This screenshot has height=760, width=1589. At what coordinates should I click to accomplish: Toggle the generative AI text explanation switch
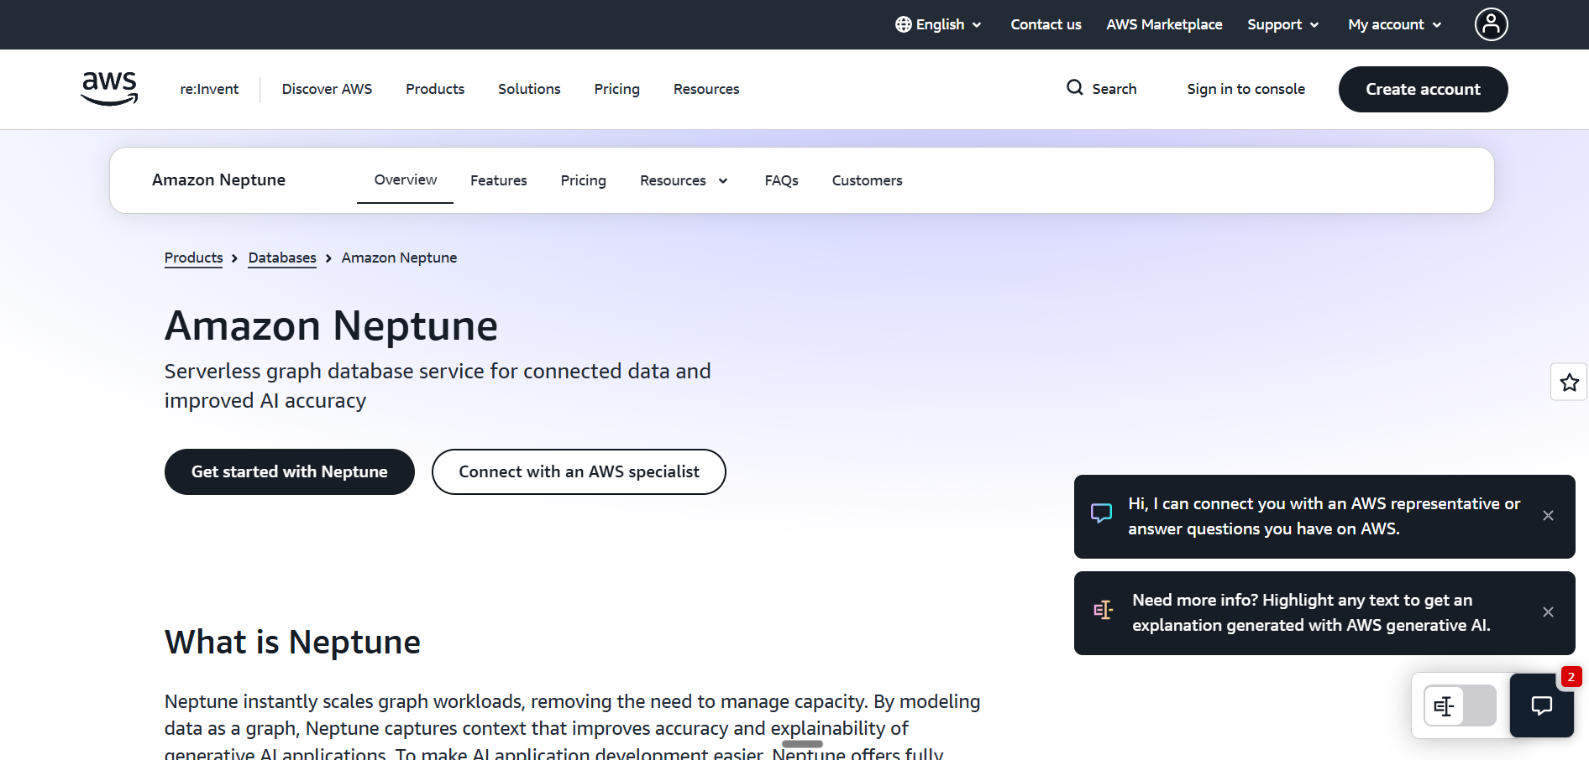pyautogui.click(x=1460, y=705)
